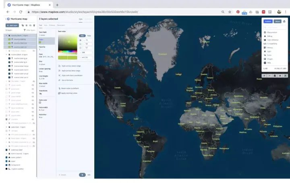Click the print icon next to Share
This screenshot has width=290, height=183.
[284, 21]
